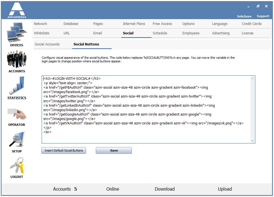Viewport: 274px width, 197px height.
Task: Switch to the Options tab
Action: pos(188,24)
